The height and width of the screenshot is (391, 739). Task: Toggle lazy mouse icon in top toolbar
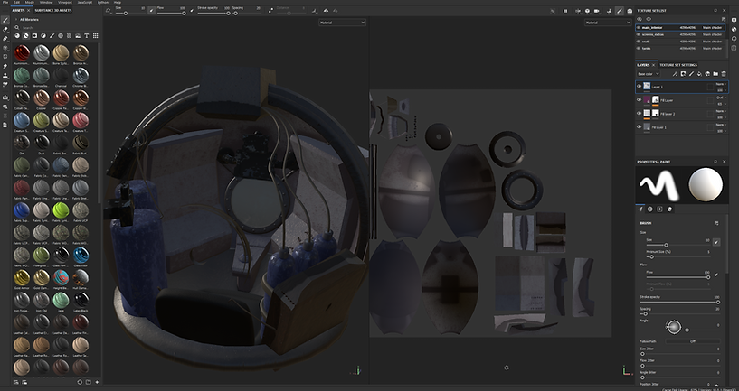click(271, 10)
